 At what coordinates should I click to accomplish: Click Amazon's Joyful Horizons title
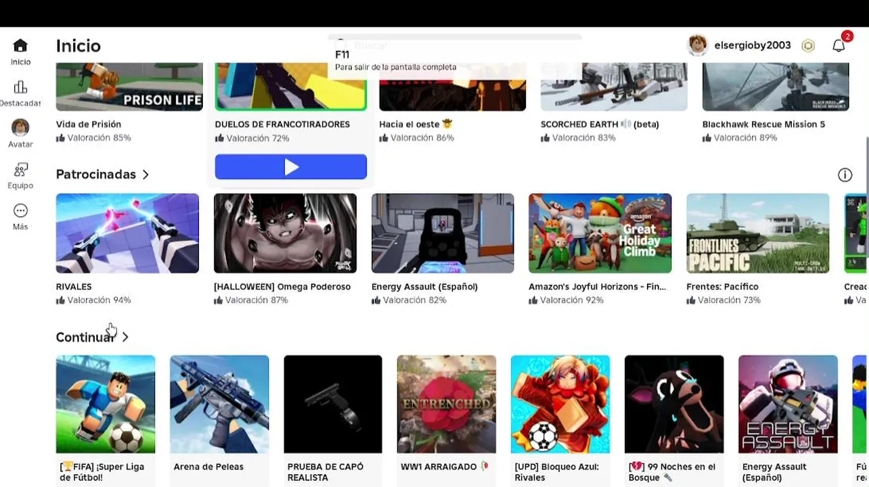598,287
